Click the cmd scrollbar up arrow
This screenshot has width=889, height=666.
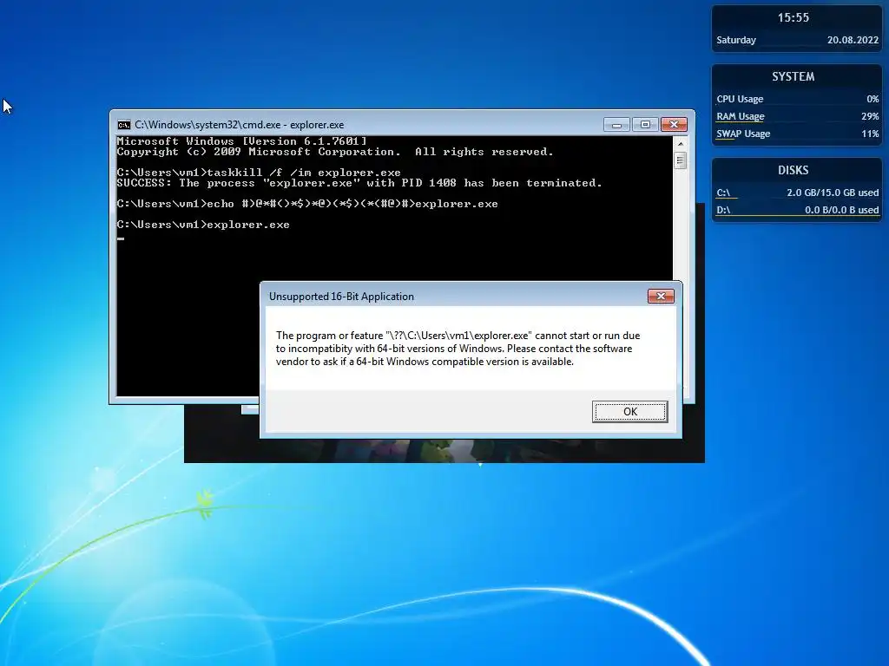[681, 144]
